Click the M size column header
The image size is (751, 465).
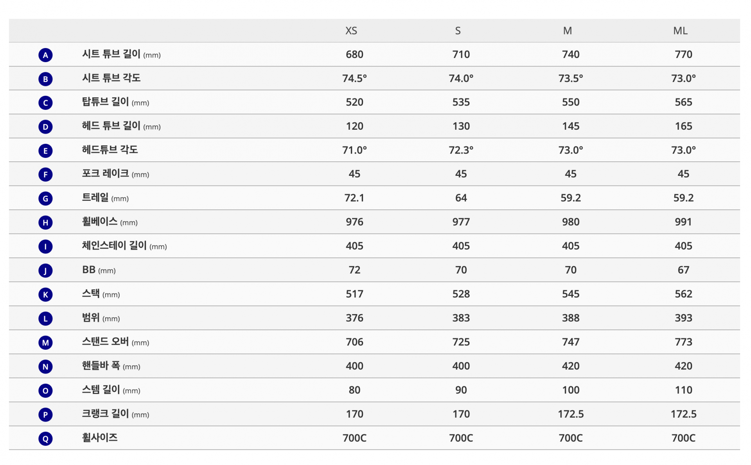[x=567, y=31]
